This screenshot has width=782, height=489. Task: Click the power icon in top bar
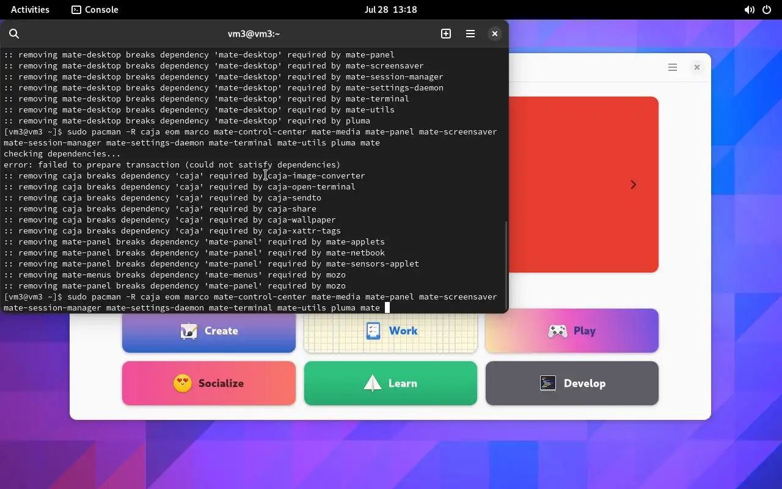(767, 10)
